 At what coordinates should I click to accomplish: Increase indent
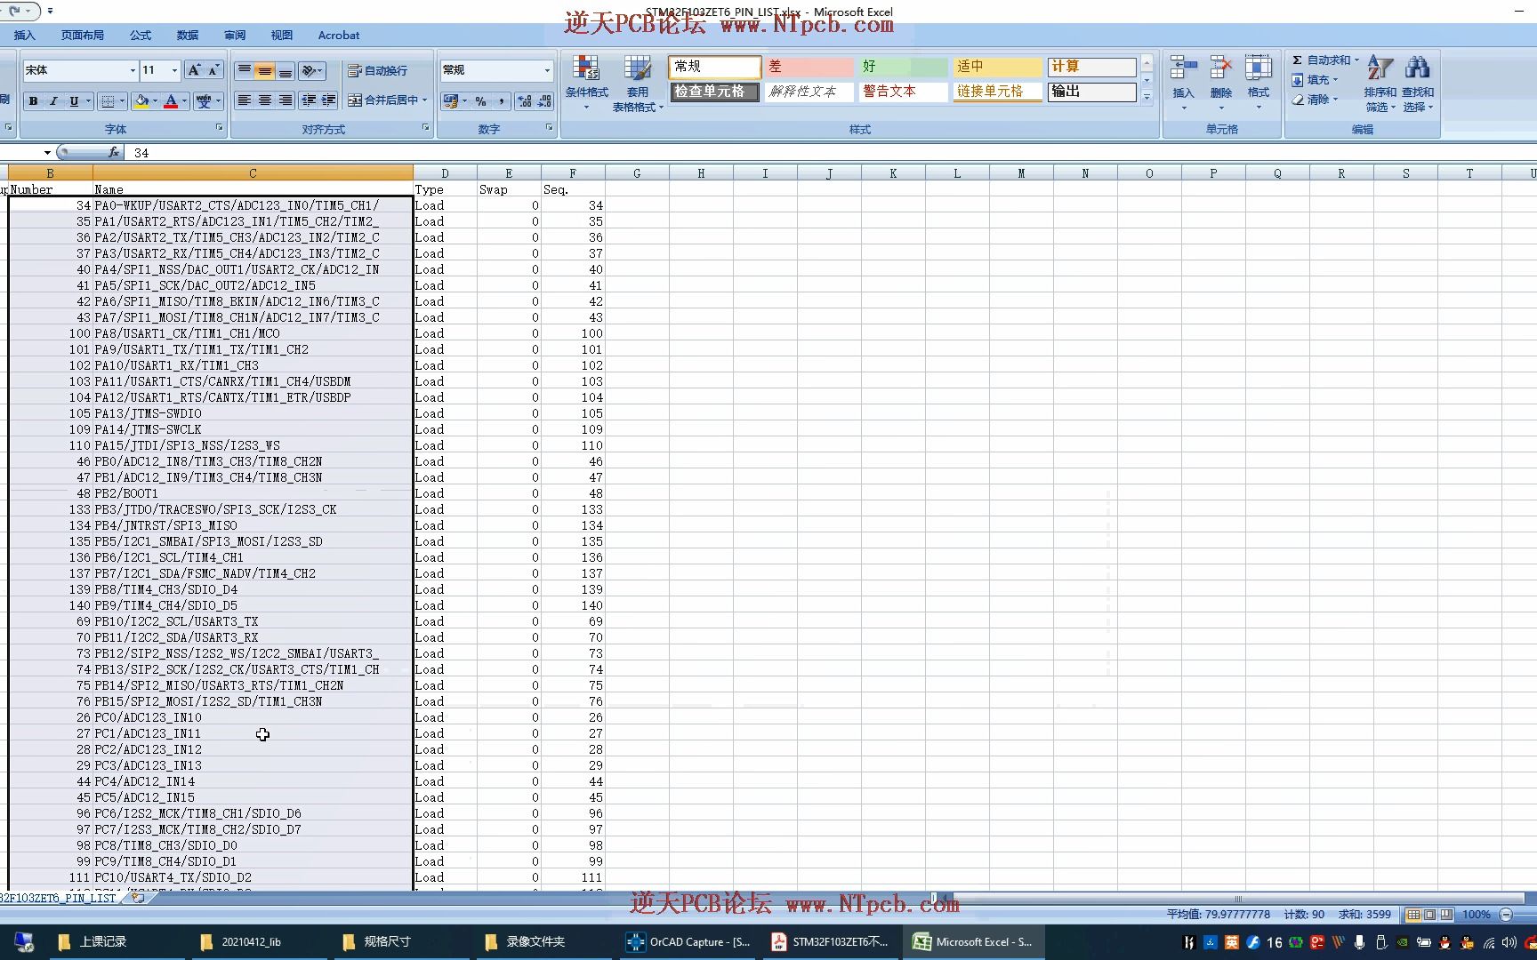pyautogui.click(x=328, y=100)
